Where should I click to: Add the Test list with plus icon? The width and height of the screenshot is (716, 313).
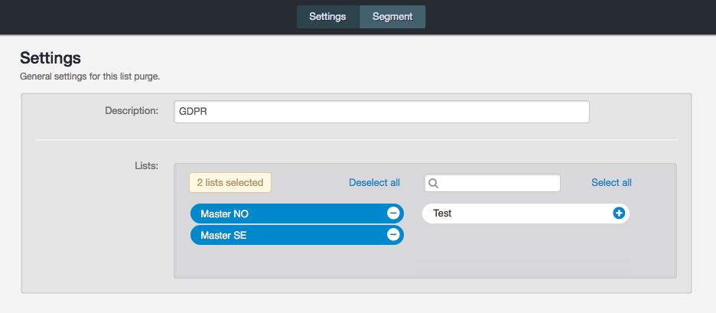tap(619, 214)
